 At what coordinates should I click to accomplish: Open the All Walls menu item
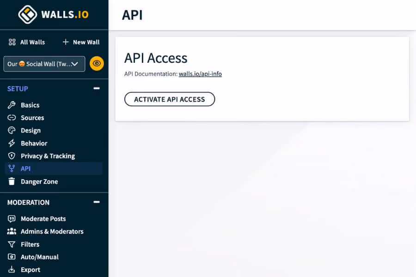[33, 42]
